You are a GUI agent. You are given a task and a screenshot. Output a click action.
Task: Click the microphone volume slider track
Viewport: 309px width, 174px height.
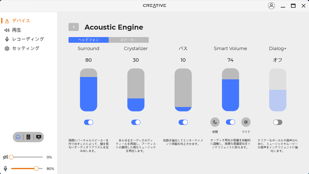pos(27,169)
